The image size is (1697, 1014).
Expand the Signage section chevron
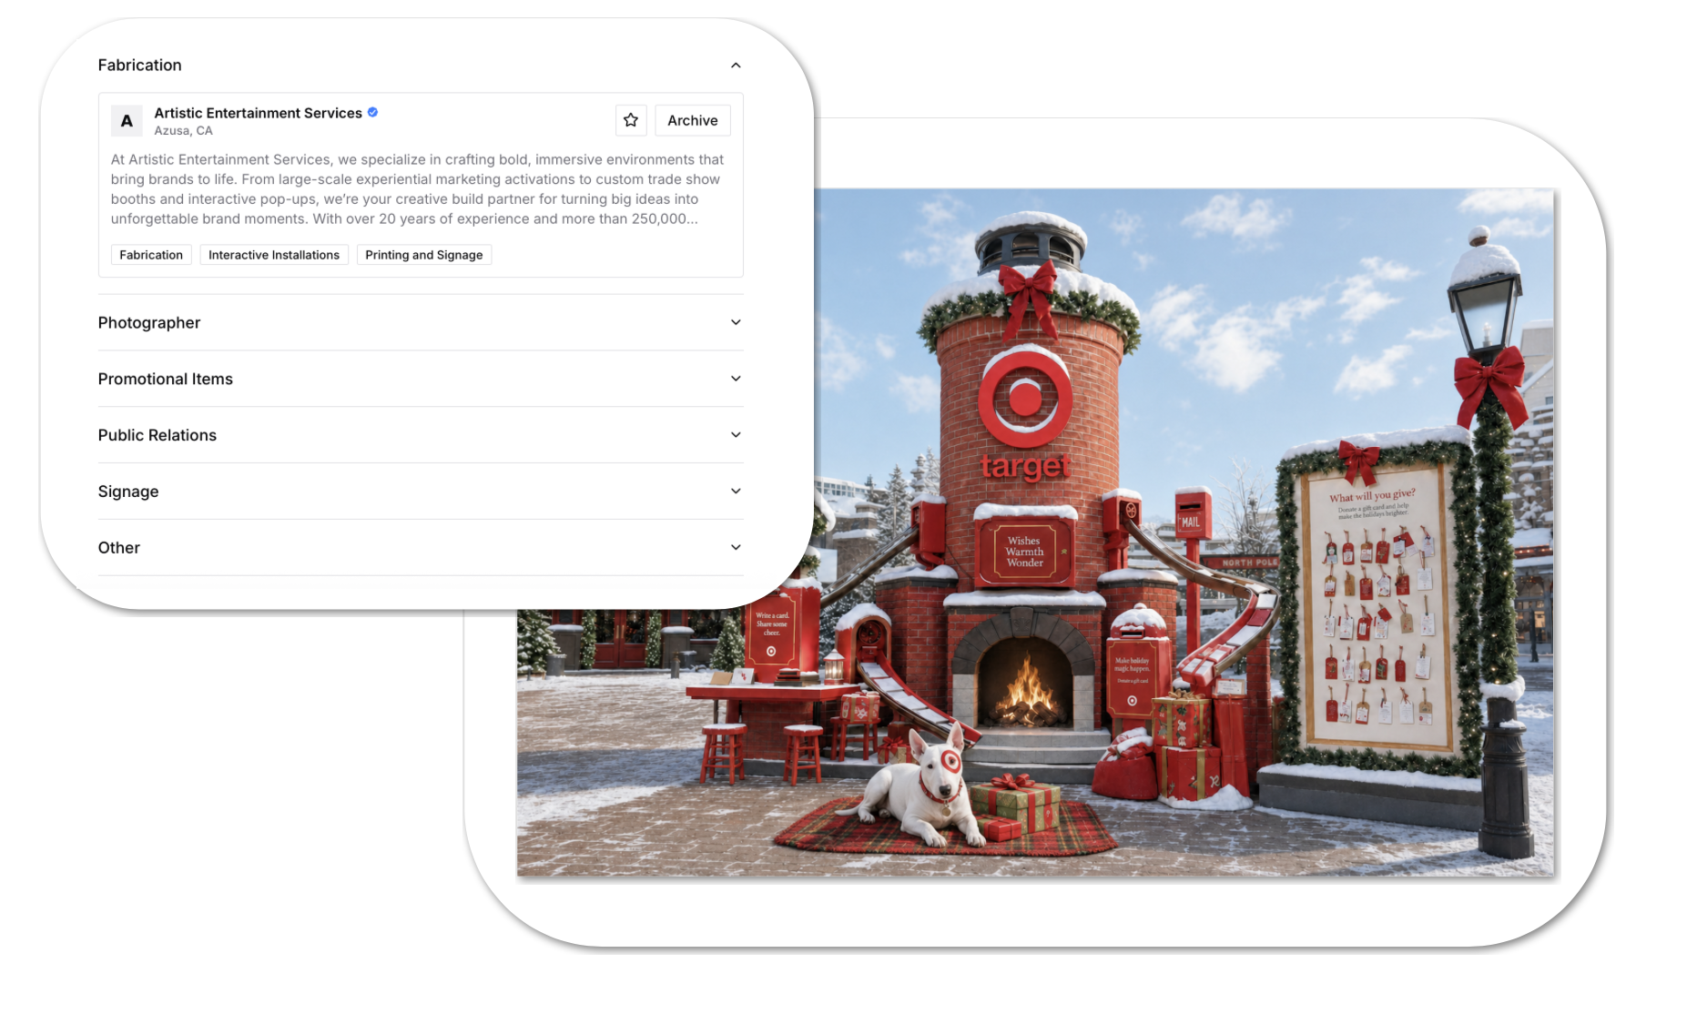pos(736,492)
